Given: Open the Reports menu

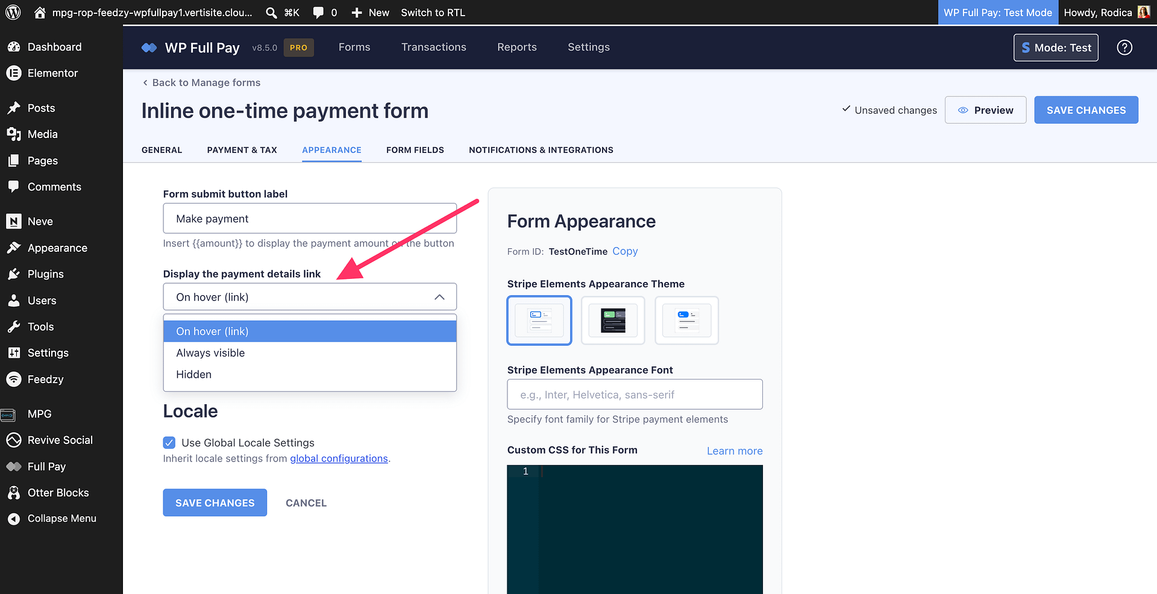Looking at the screenshot, I should [x=517, y=47].
